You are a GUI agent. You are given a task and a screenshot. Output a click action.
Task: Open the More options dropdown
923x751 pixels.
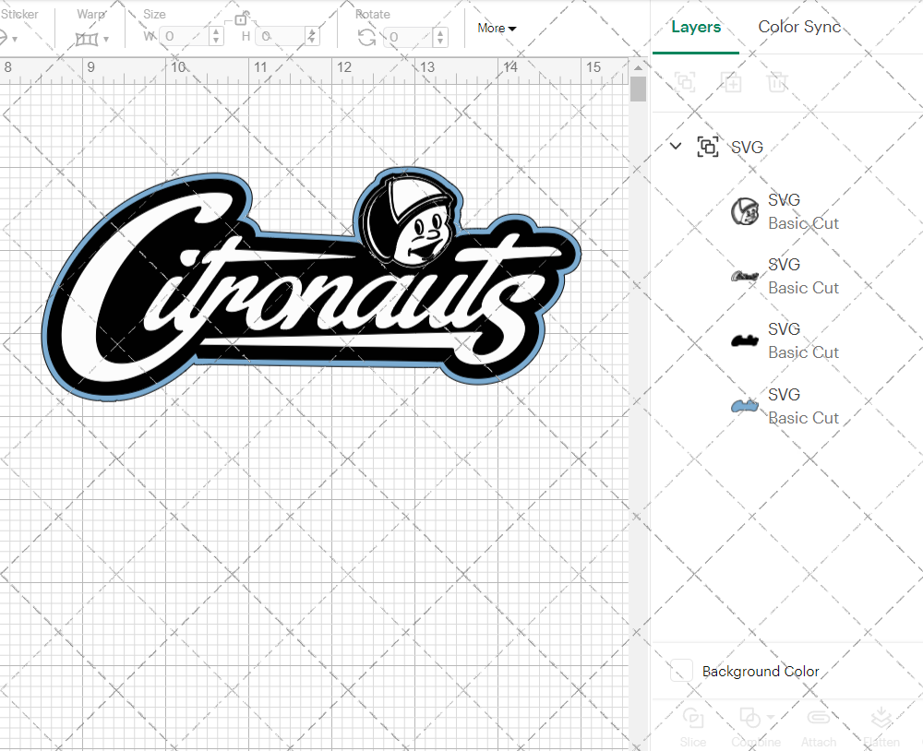click(x=496, y=29)
